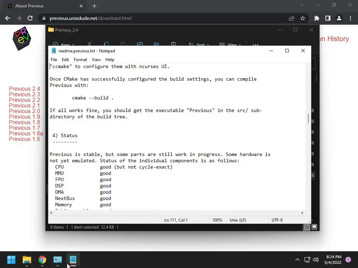Open the Notepad View menu
358x268 pixels.
[96, 59]
